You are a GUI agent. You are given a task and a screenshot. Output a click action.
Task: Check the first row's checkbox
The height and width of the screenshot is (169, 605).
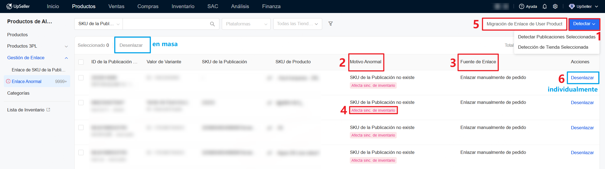(81, 78)
